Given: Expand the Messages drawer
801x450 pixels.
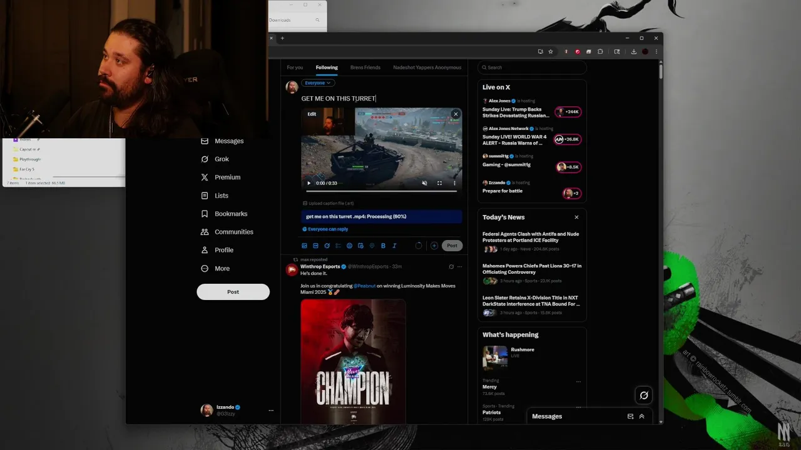Looking at the screenshot, I should [x=641, y=416].
